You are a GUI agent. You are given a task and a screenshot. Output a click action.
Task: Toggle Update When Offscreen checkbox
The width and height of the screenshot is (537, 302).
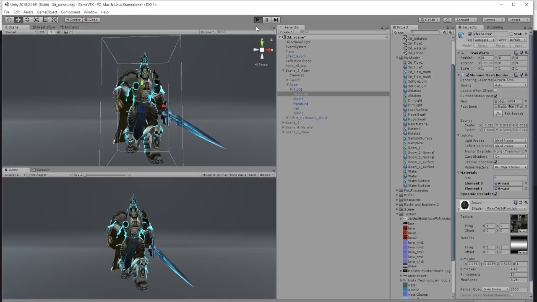pyautogui.click(x=495, y=91)
